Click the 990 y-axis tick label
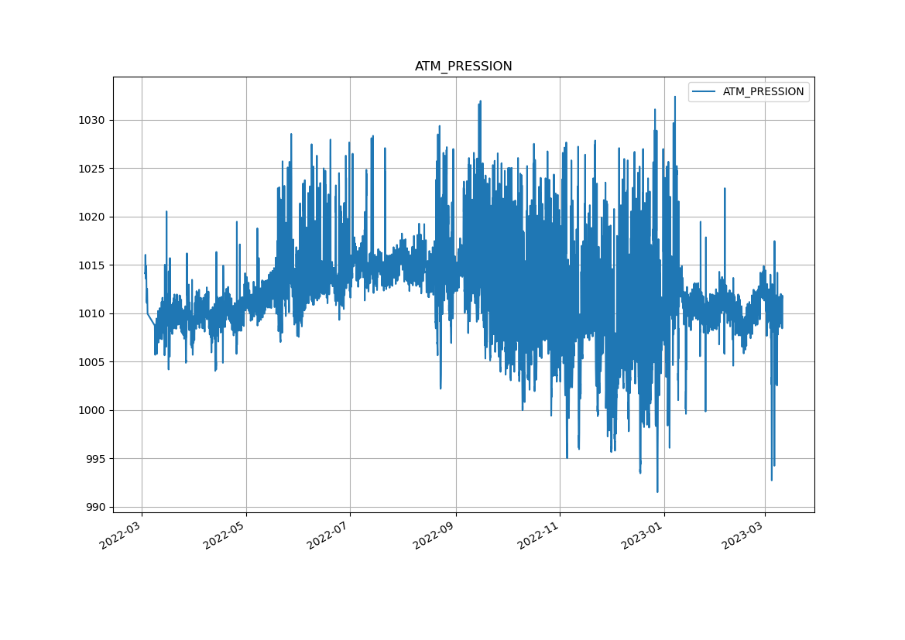The image size is (905, 640). [94, 507]
